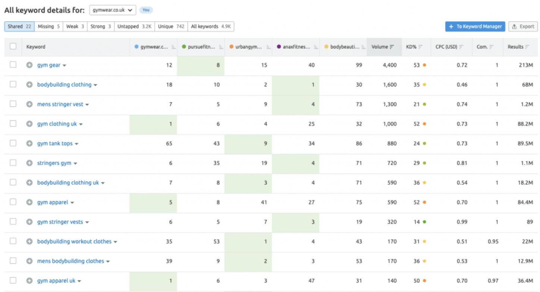
Task: Expand the arrow beside stringers gym keyword
Action: [75, 164]
